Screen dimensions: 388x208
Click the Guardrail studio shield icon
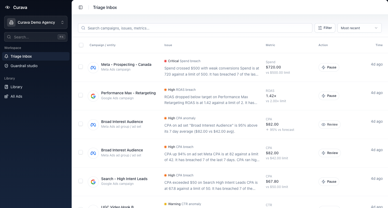pyautogui.click(x=6, y=66)
